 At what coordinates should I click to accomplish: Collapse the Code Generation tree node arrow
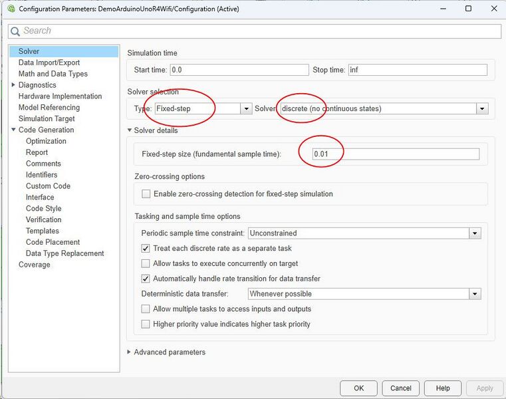coord(13,130)
